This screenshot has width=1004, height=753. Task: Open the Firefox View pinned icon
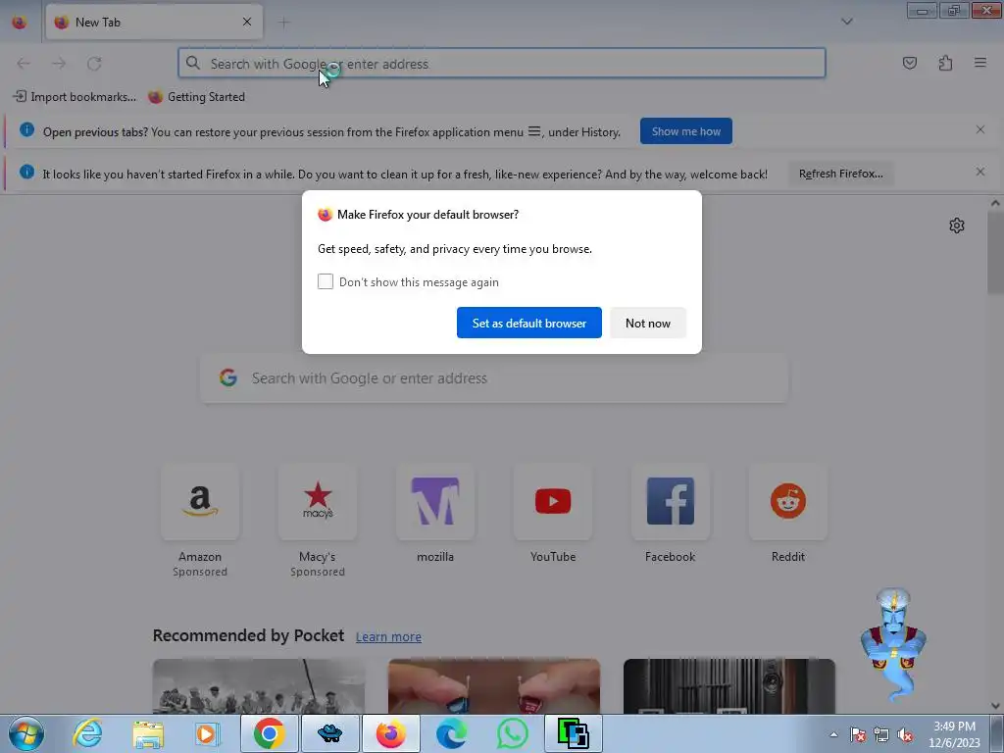(x=20, y=22)
